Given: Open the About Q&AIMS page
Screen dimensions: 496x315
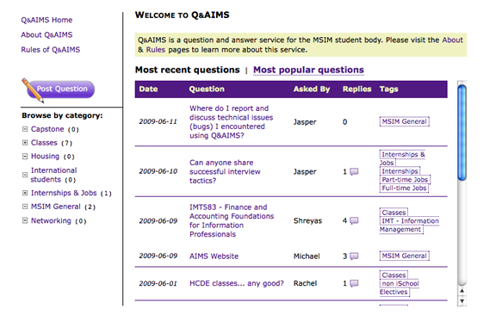Looking at the screenshot, I should click(x=46, y=34).
